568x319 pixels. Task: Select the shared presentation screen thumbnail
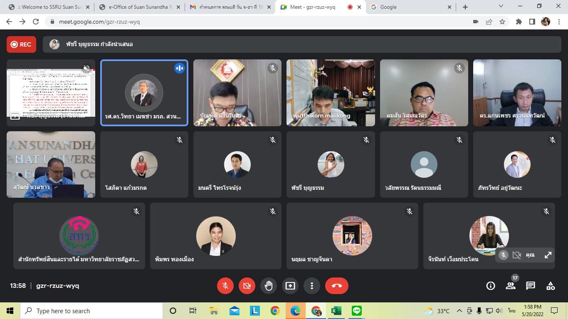click(51, 93)
